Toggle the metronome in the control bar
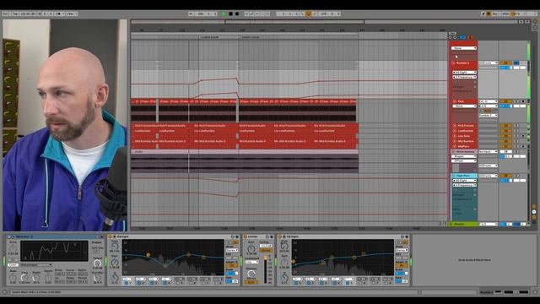 [x=58, y=14]
